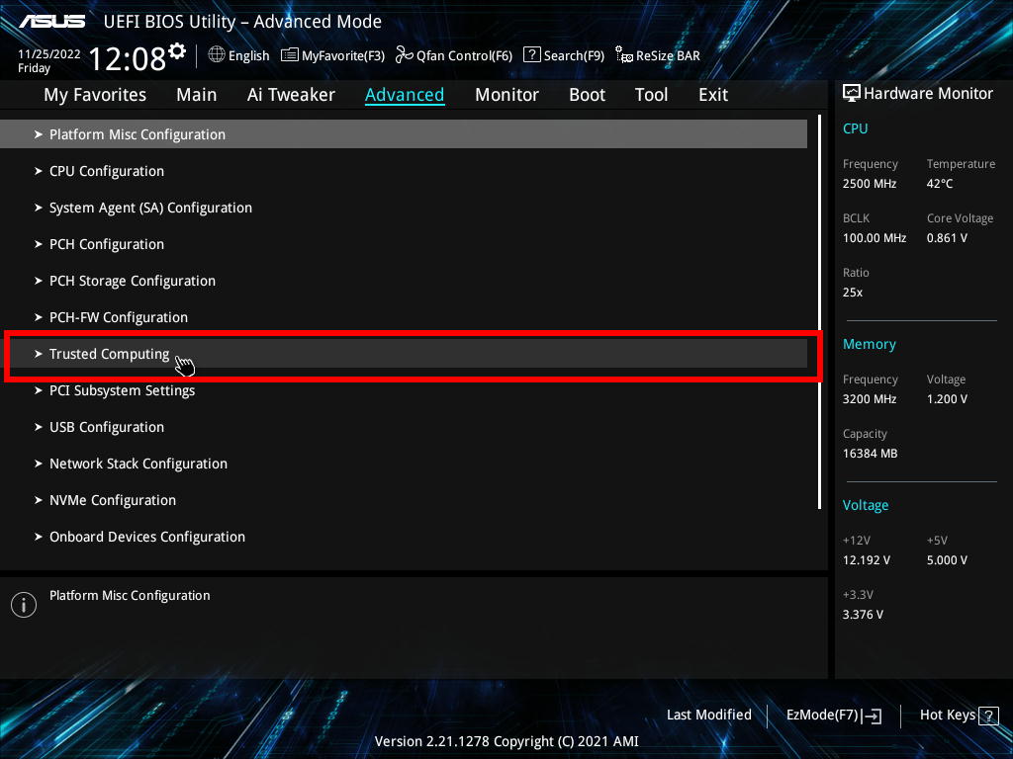
Task: Switch to the Main tab
Action: tap(197, 95)
